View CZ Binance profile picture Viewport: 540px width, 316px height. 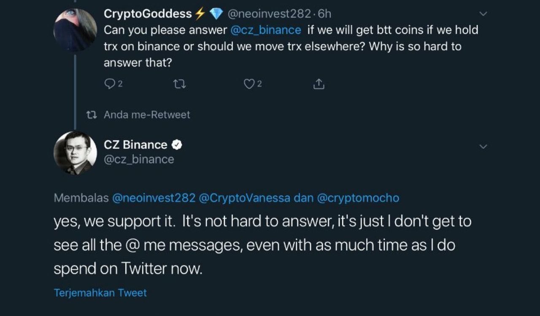76,153
